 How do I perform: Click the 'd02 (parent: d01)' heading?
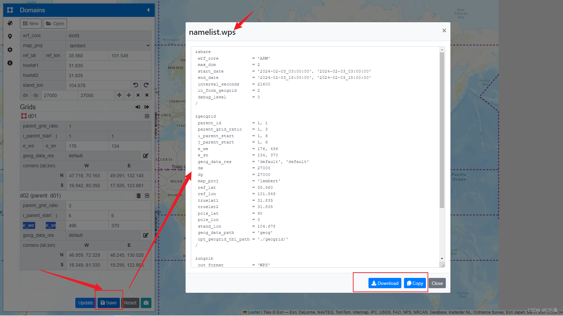[40, 196]
